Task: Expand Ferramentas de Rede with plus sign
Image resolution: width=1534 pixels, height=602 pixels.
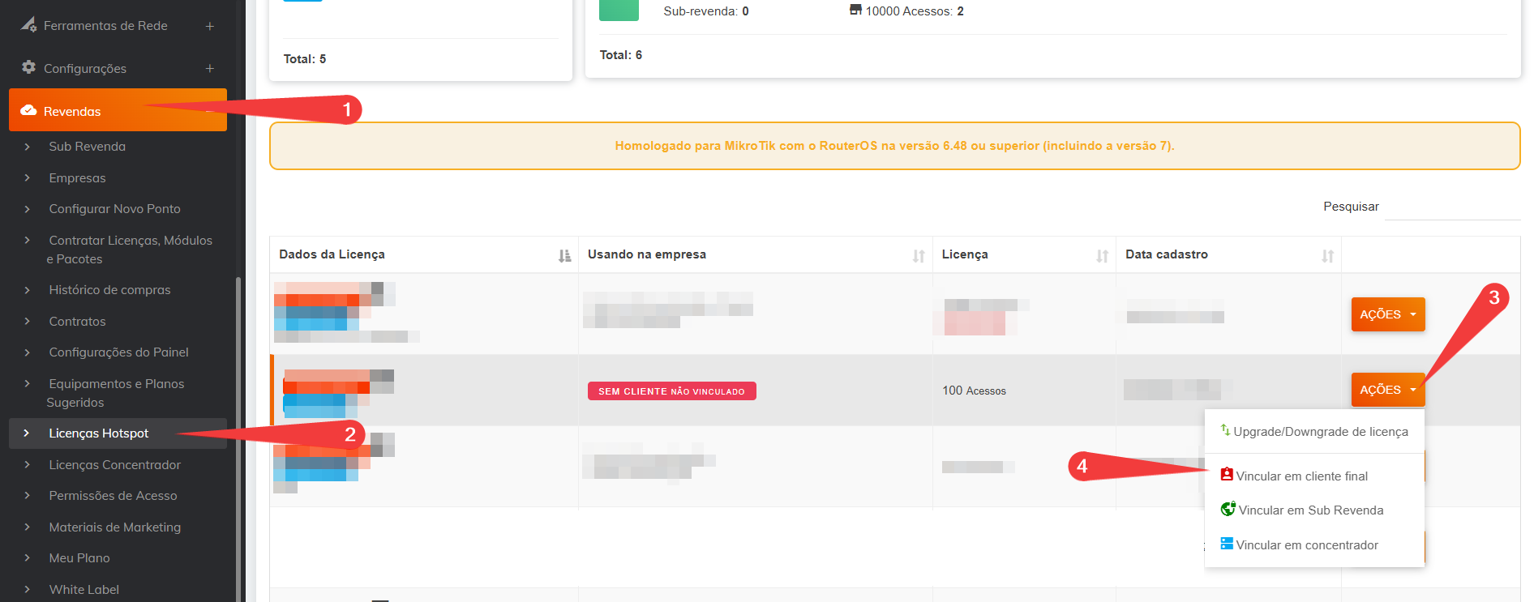Action: click(210, 26)
